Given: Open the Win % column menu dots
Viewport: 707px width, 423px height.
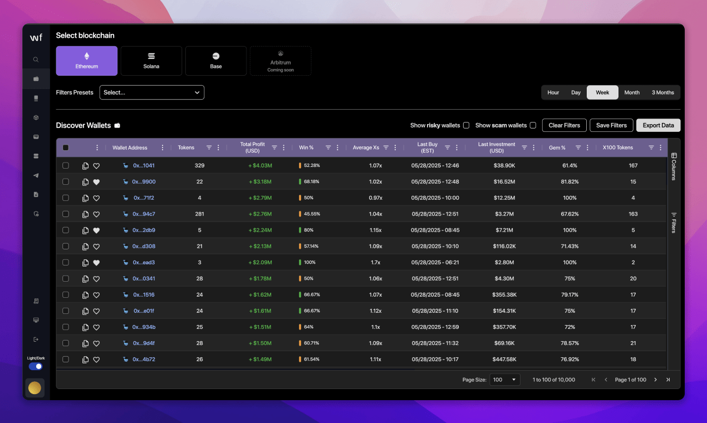Looking at the screenshot, I should point(337,147).
